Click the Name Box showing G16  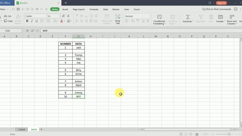click(x=11, y=31)
